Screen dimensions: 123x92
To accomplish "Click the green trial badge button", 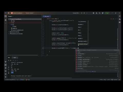I will tap(107, 13).
